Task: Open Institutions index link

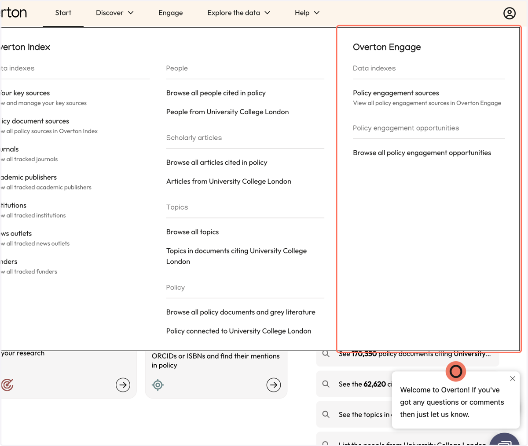Action: tap(13, 205)
